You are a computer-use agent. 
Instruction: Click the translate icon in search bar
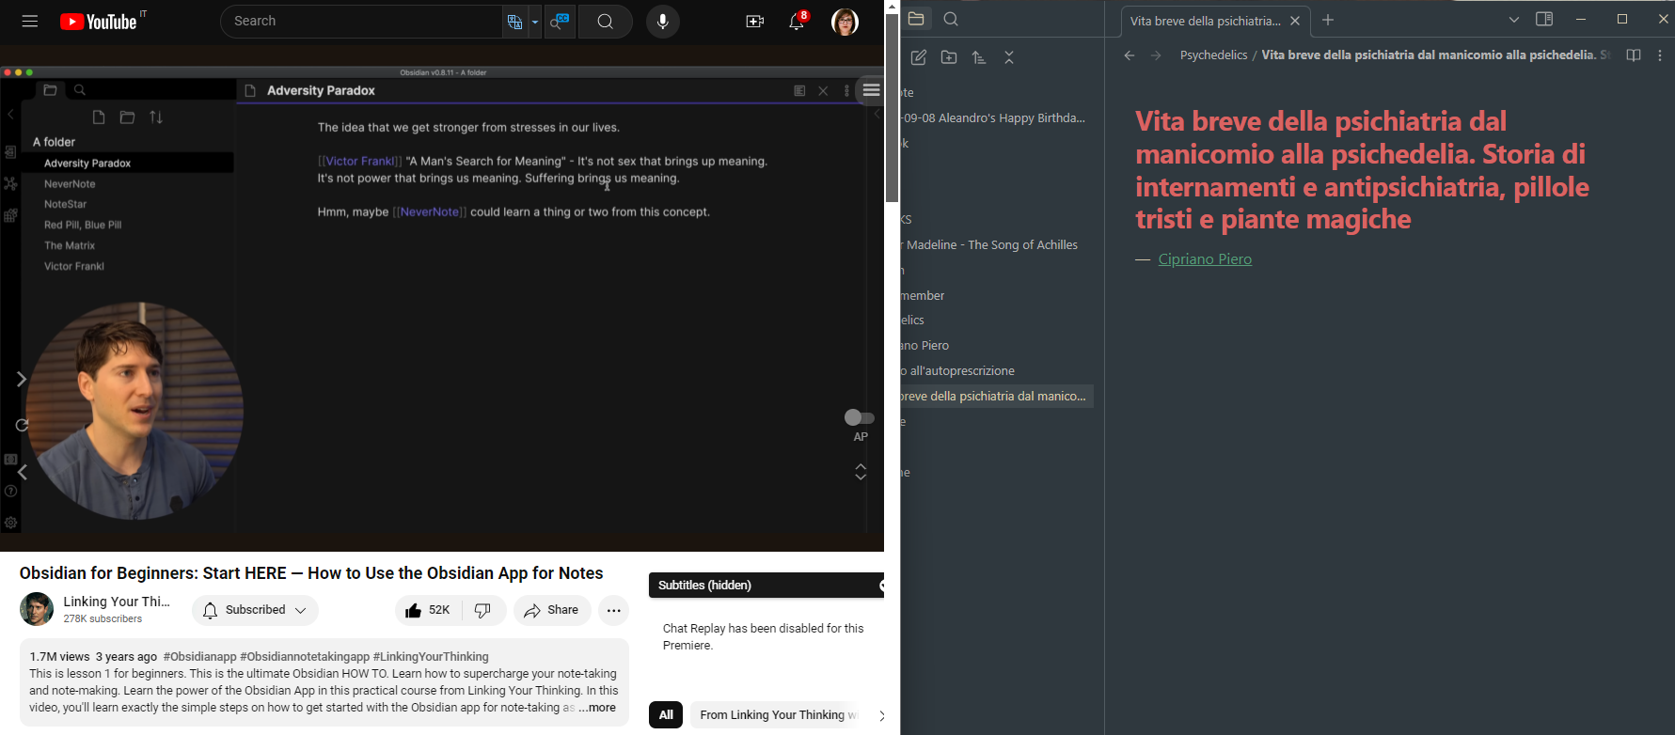pos(514,22)
